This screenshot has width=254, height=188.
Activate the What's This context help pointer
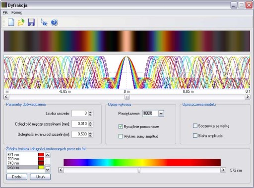[x=44, y=22]
